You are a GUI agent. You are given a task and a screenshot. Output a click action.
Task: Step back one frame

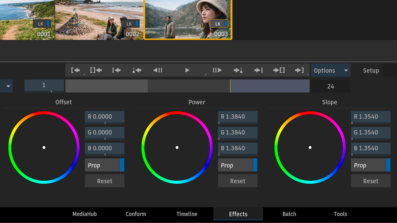[x=158, y=70]
